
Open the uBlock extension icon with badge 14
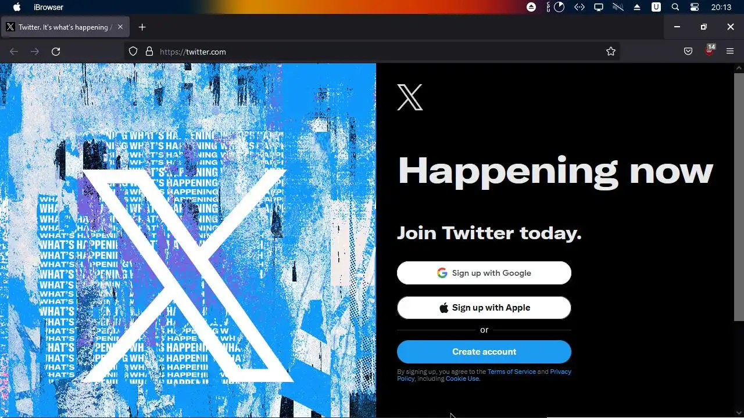click(x=710, y=51)
